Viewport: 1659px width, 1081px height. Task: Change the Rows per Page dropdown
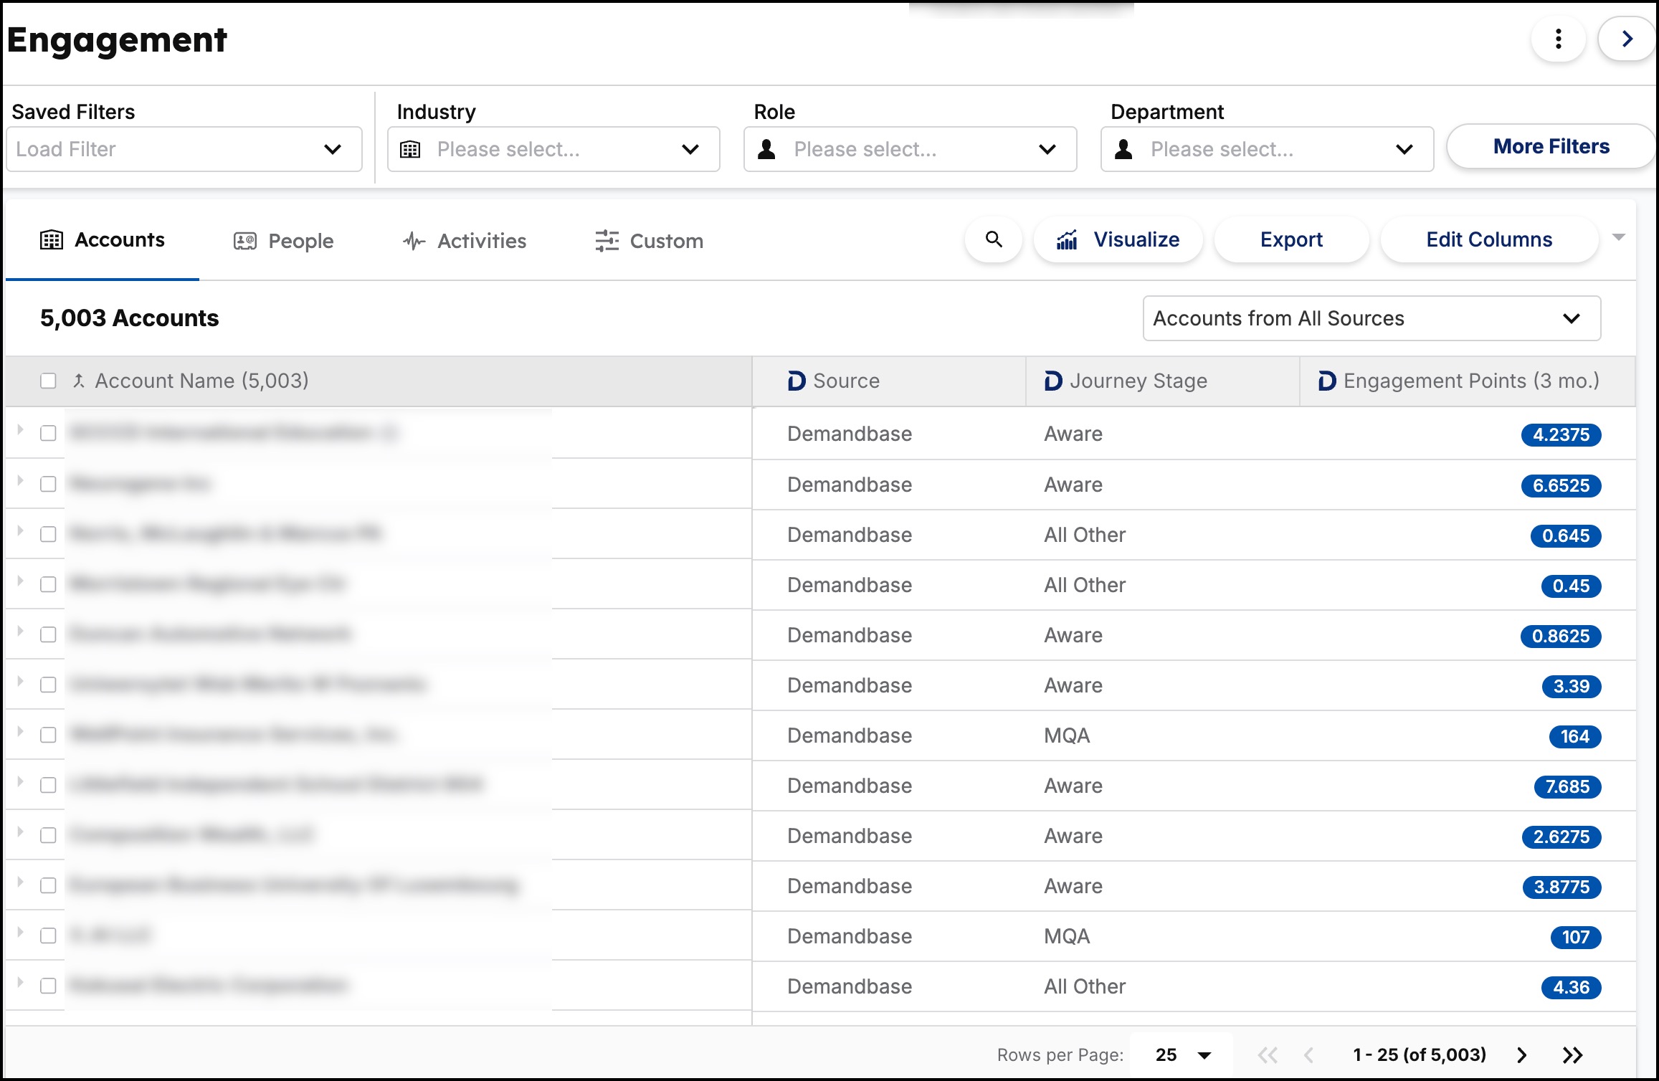[1183, 1055]
